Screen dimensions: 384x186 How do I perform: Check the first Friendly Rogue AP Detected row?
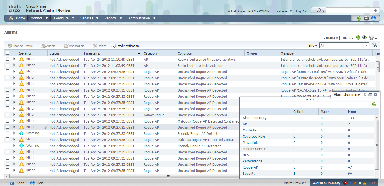point(8,133)
